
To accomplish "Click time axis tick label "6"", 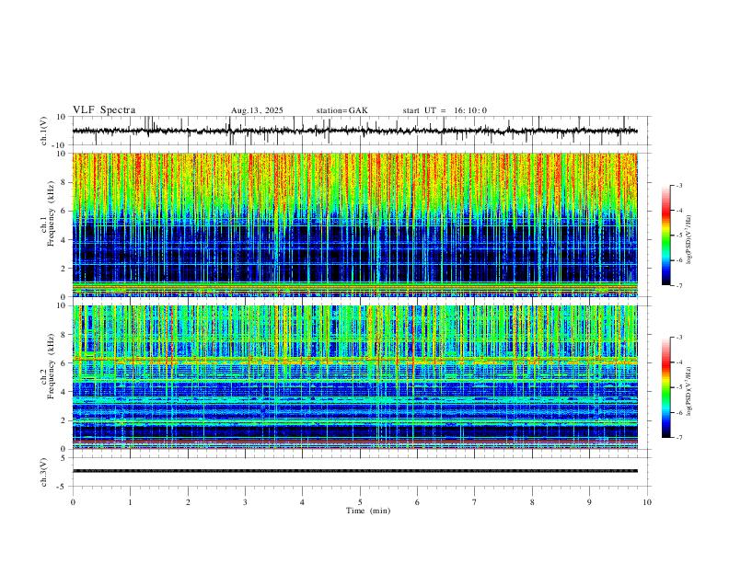I will coord(417,502).
